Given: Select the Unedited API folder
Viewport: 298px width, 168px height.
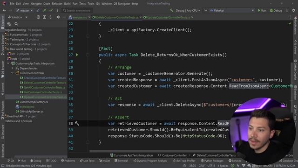Looking at the screenshot, I should coord(15,116).
